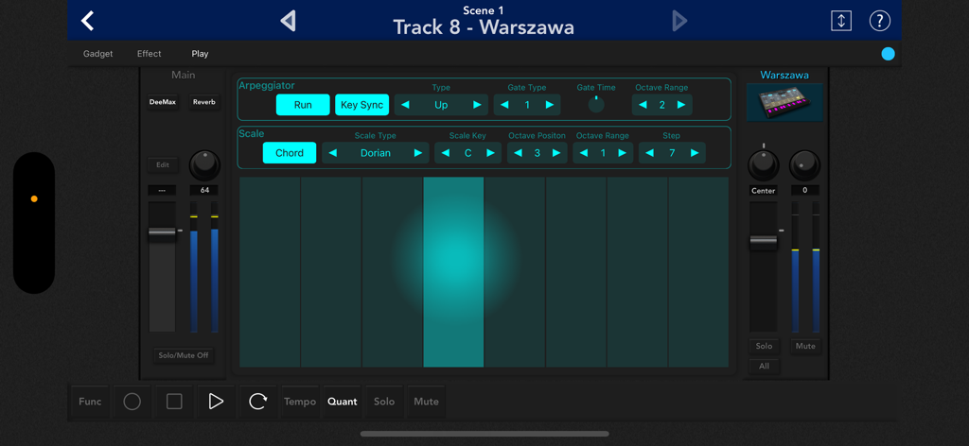Toggle the Chord button in Scale
969x446 pixels.
point(290,153)
